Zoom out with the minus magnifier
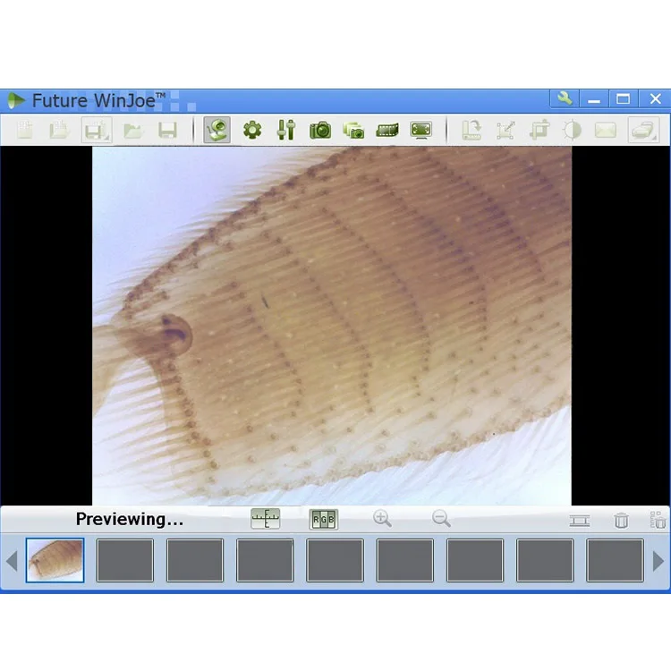This screenshot has height=671, width=671. (441, 519)
